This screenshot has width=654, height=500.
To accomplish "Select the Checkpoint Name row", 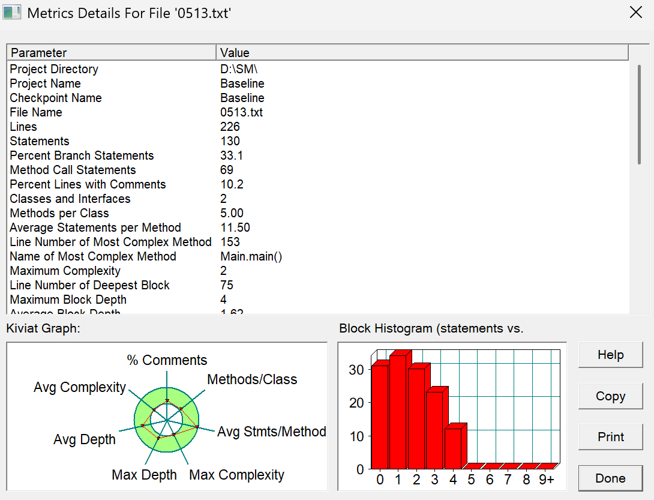I will click(318, 98).
